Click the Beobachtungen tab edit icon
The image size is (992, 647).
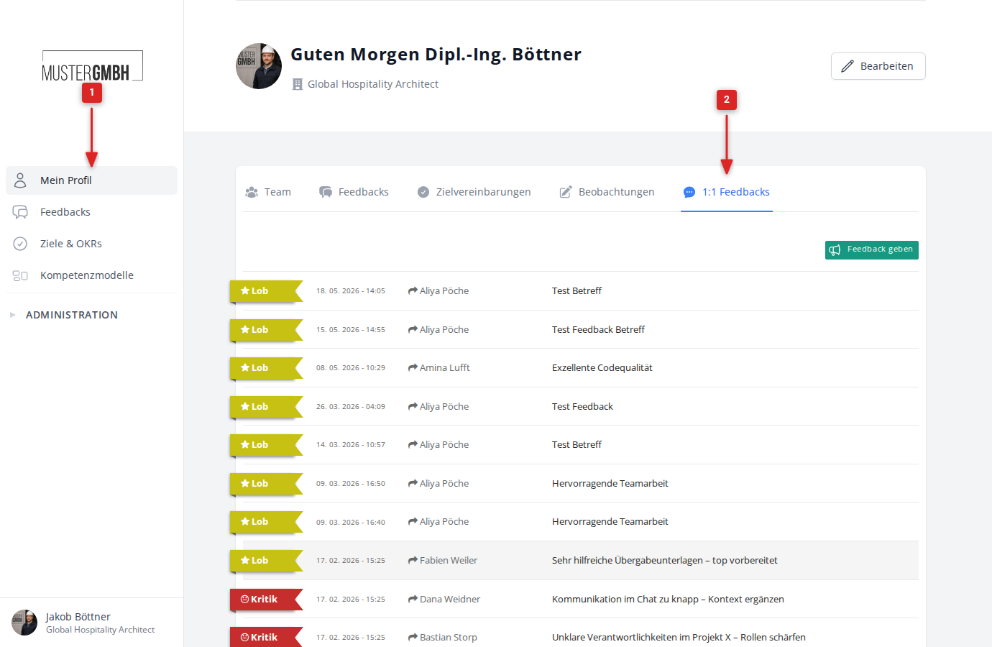[566, 192]
